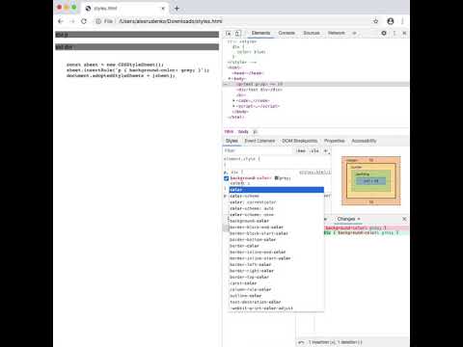Choose 'border-block-end-color' suggestion
The width and height of the screenshot is (463, 347).
[x=276, y=227]
